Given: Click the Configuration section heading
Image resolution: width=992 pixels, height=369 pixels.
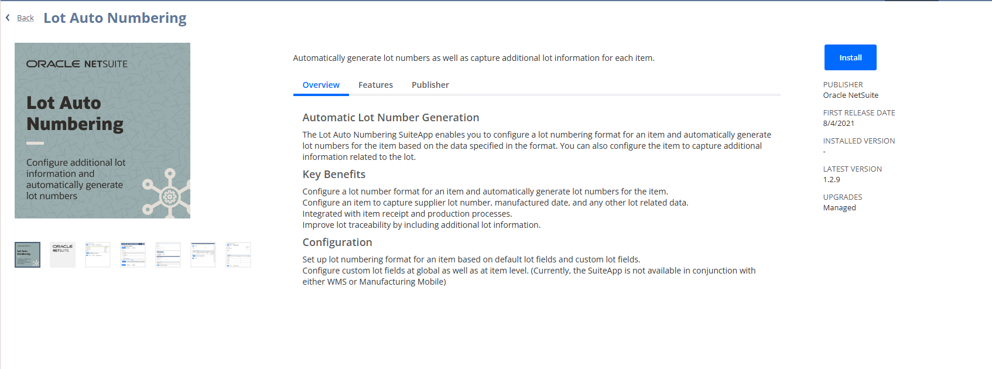Looking at the screenshot, I should [337, 242].
